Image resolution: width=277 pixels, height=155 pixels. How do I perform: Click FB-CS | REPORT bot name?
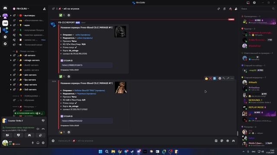66,22
